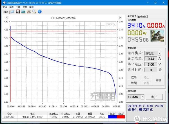
Task: Expand the COM6 serial port dropdown
Action: click(143, 97)
